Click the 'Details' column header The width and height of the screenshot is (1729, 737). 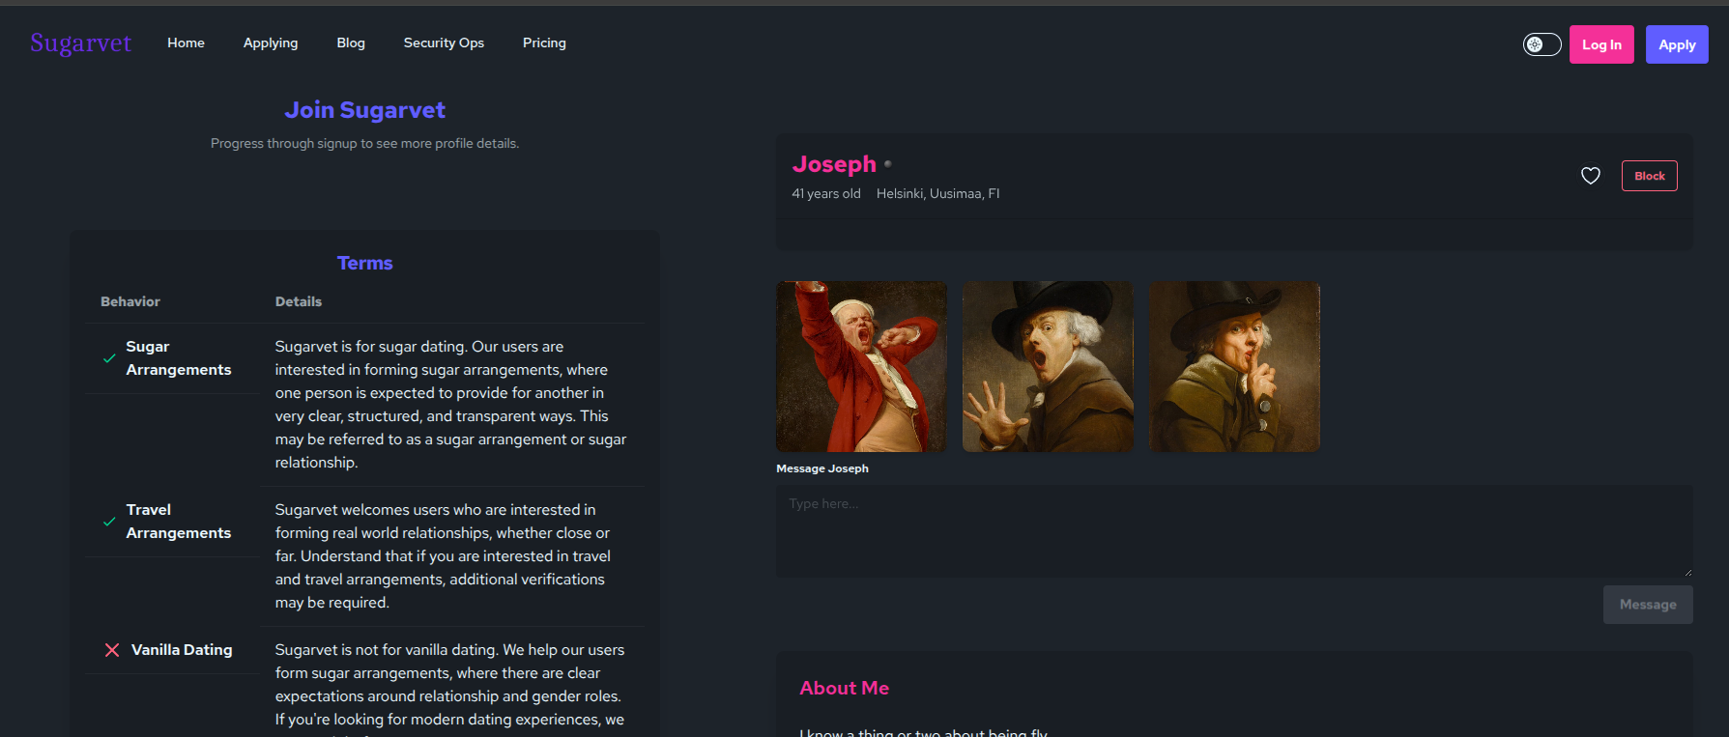tap(299, 301)
